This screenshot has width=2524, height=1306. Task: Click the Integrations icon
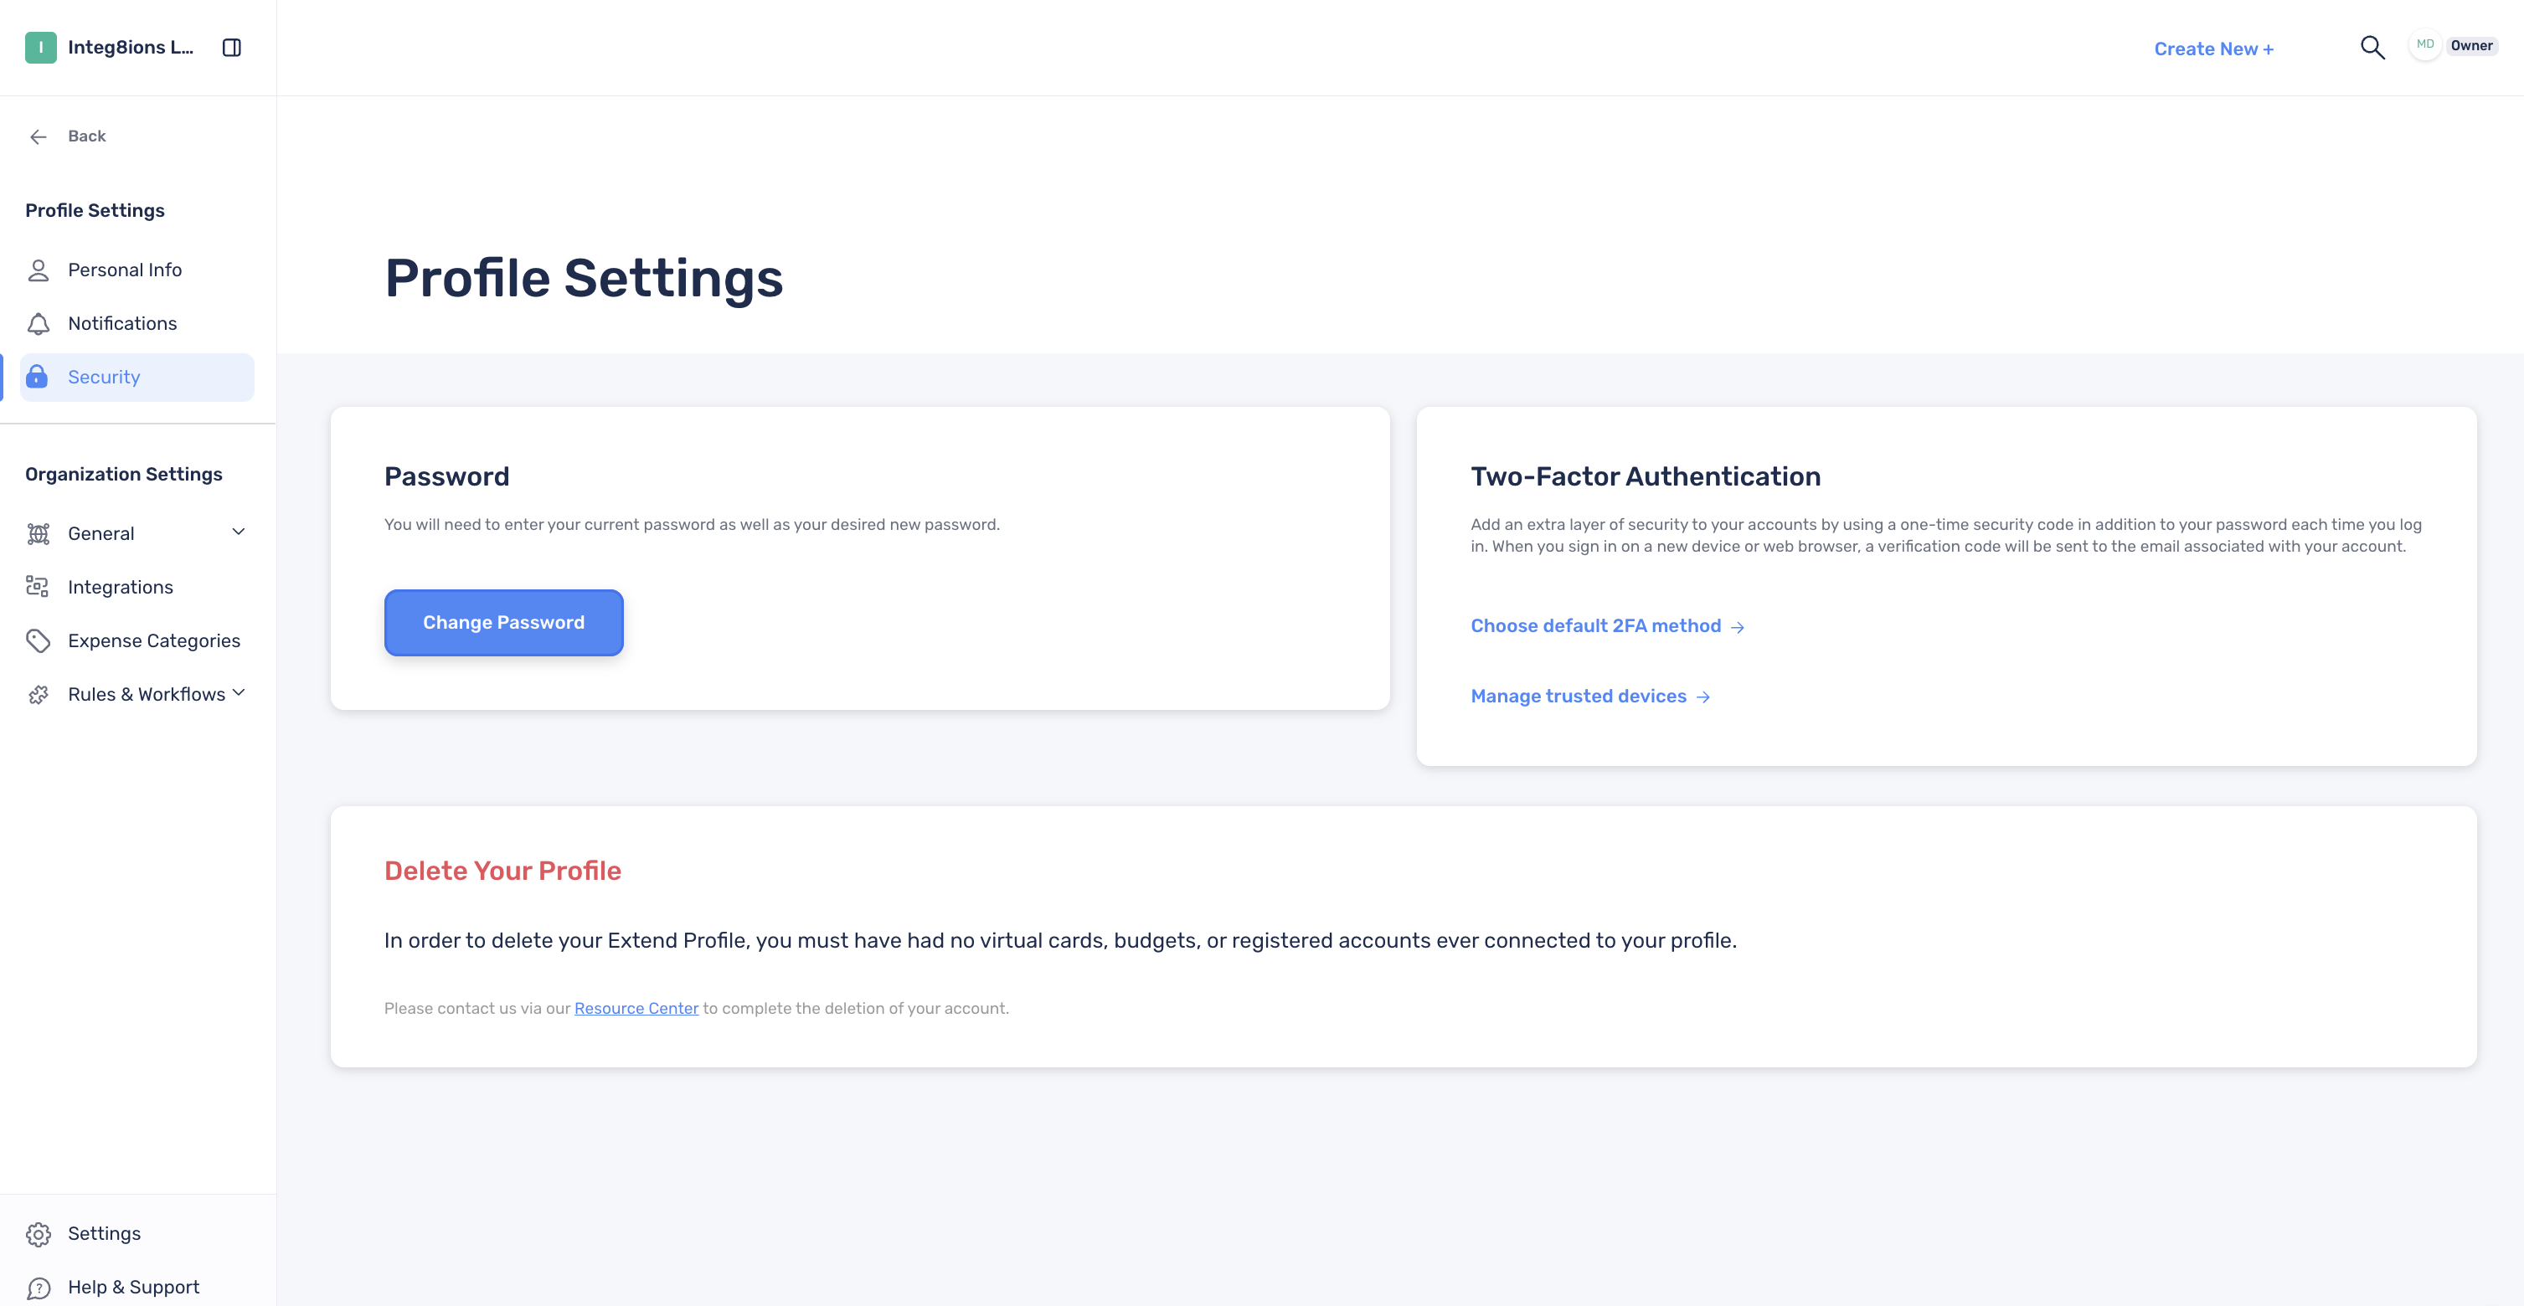[39, 587]
